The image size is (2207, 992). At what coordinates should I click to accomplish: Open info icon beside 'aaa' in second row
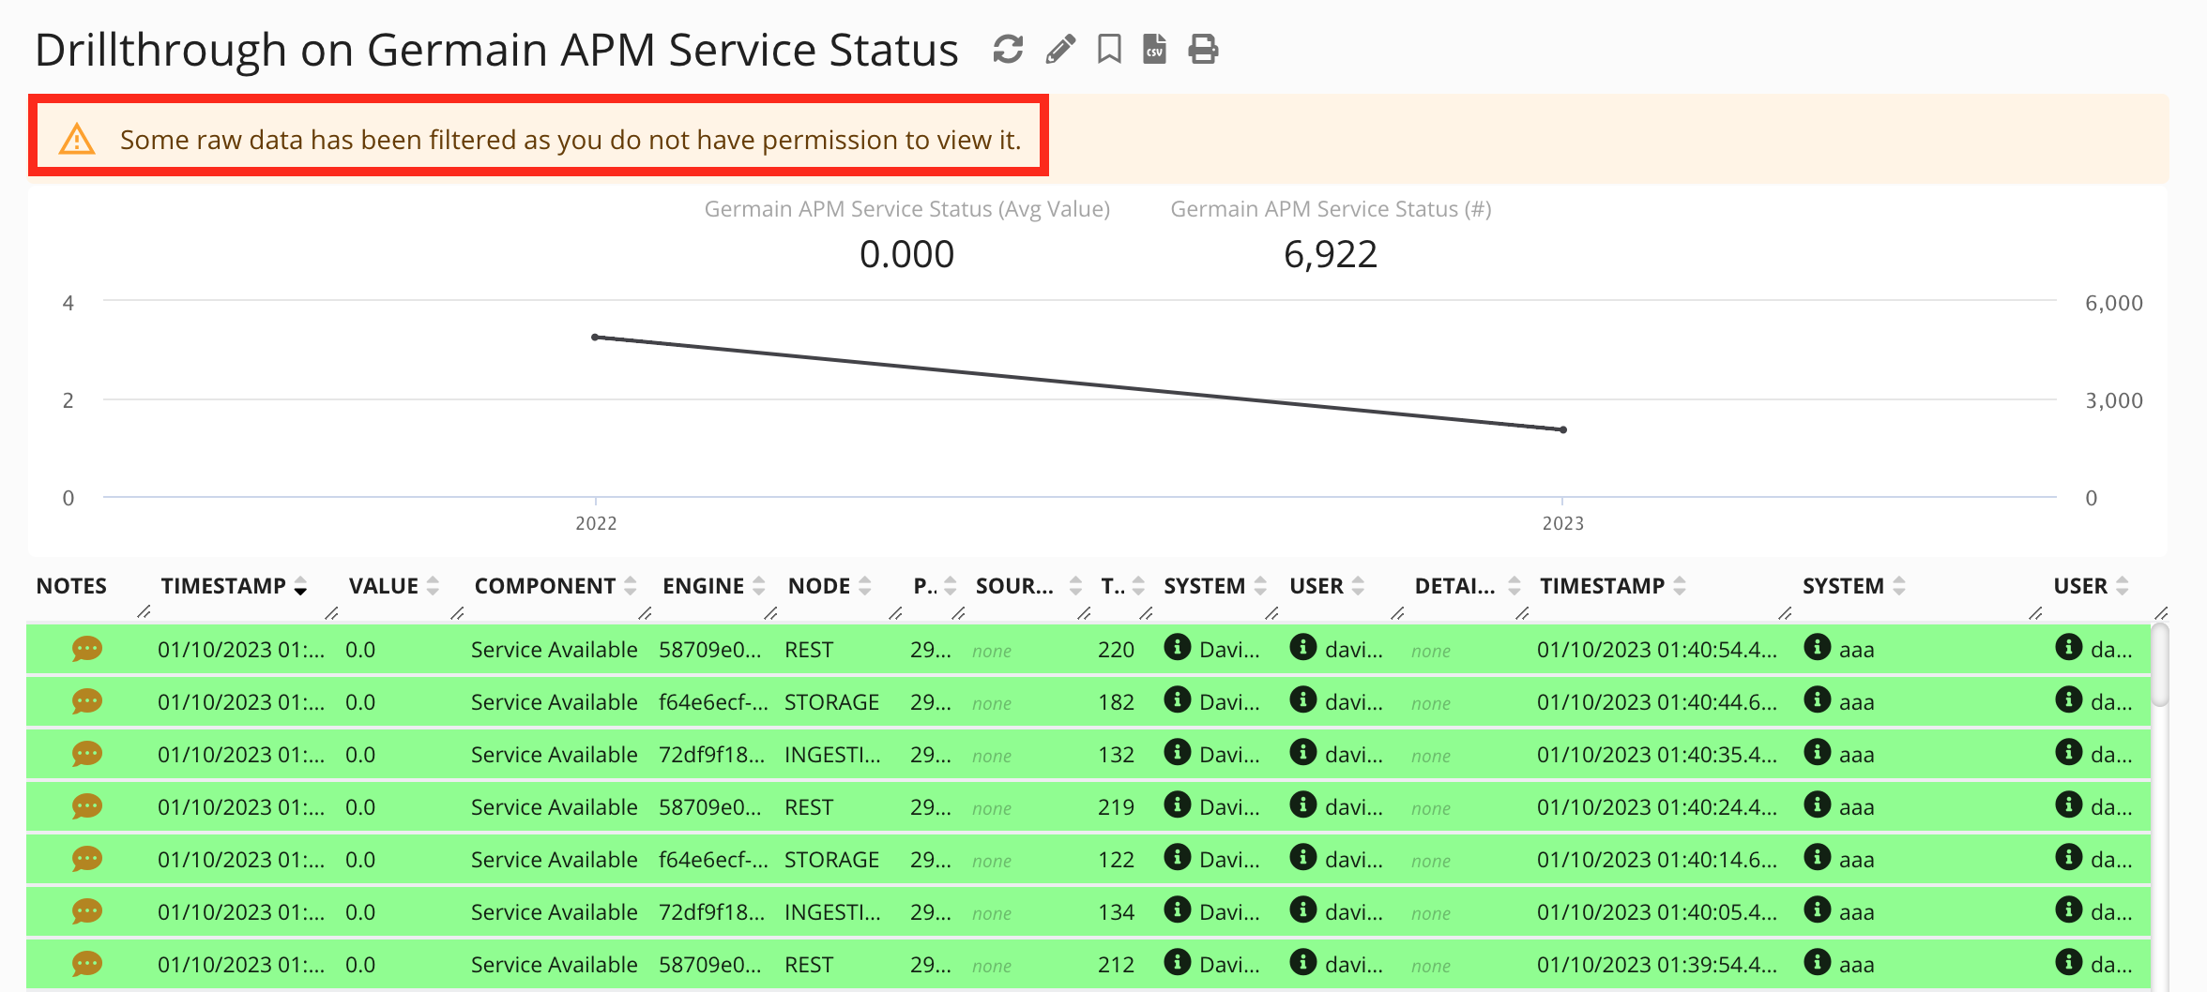pyautogui.click(x=1818, y=700)
